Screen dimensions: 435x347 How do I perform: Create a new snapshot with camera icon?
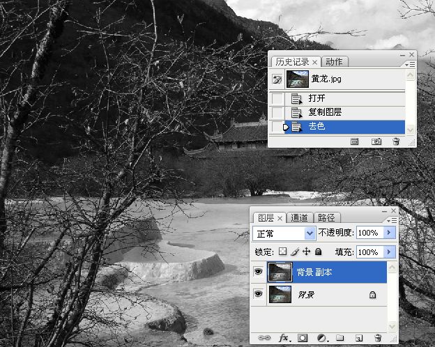click(x=376, y=141)
